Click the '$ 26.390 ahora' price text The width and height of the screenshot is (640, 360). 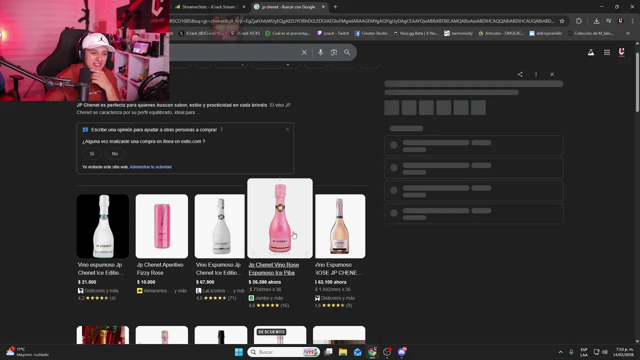click(x=264, y=282)
